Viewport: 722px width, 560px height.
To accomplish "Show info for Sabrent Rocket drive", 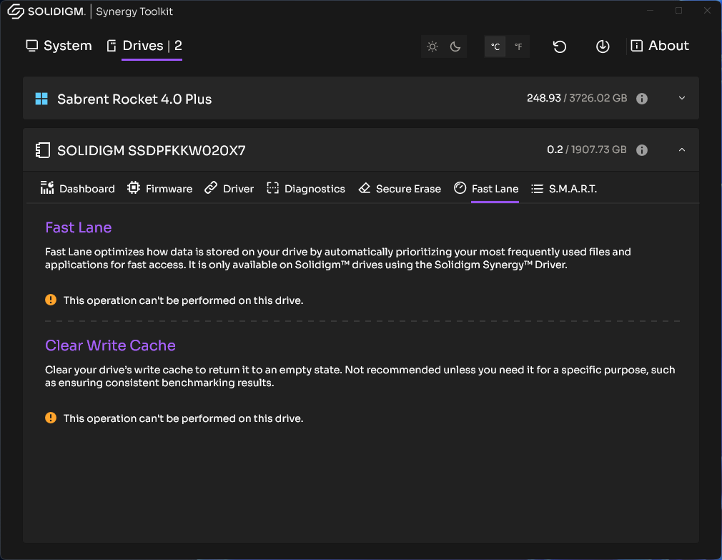I will click(642, 99).
